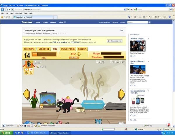175x136 pixels.
Task: Open Favorites star button
Action: click(x=6, y=17)
